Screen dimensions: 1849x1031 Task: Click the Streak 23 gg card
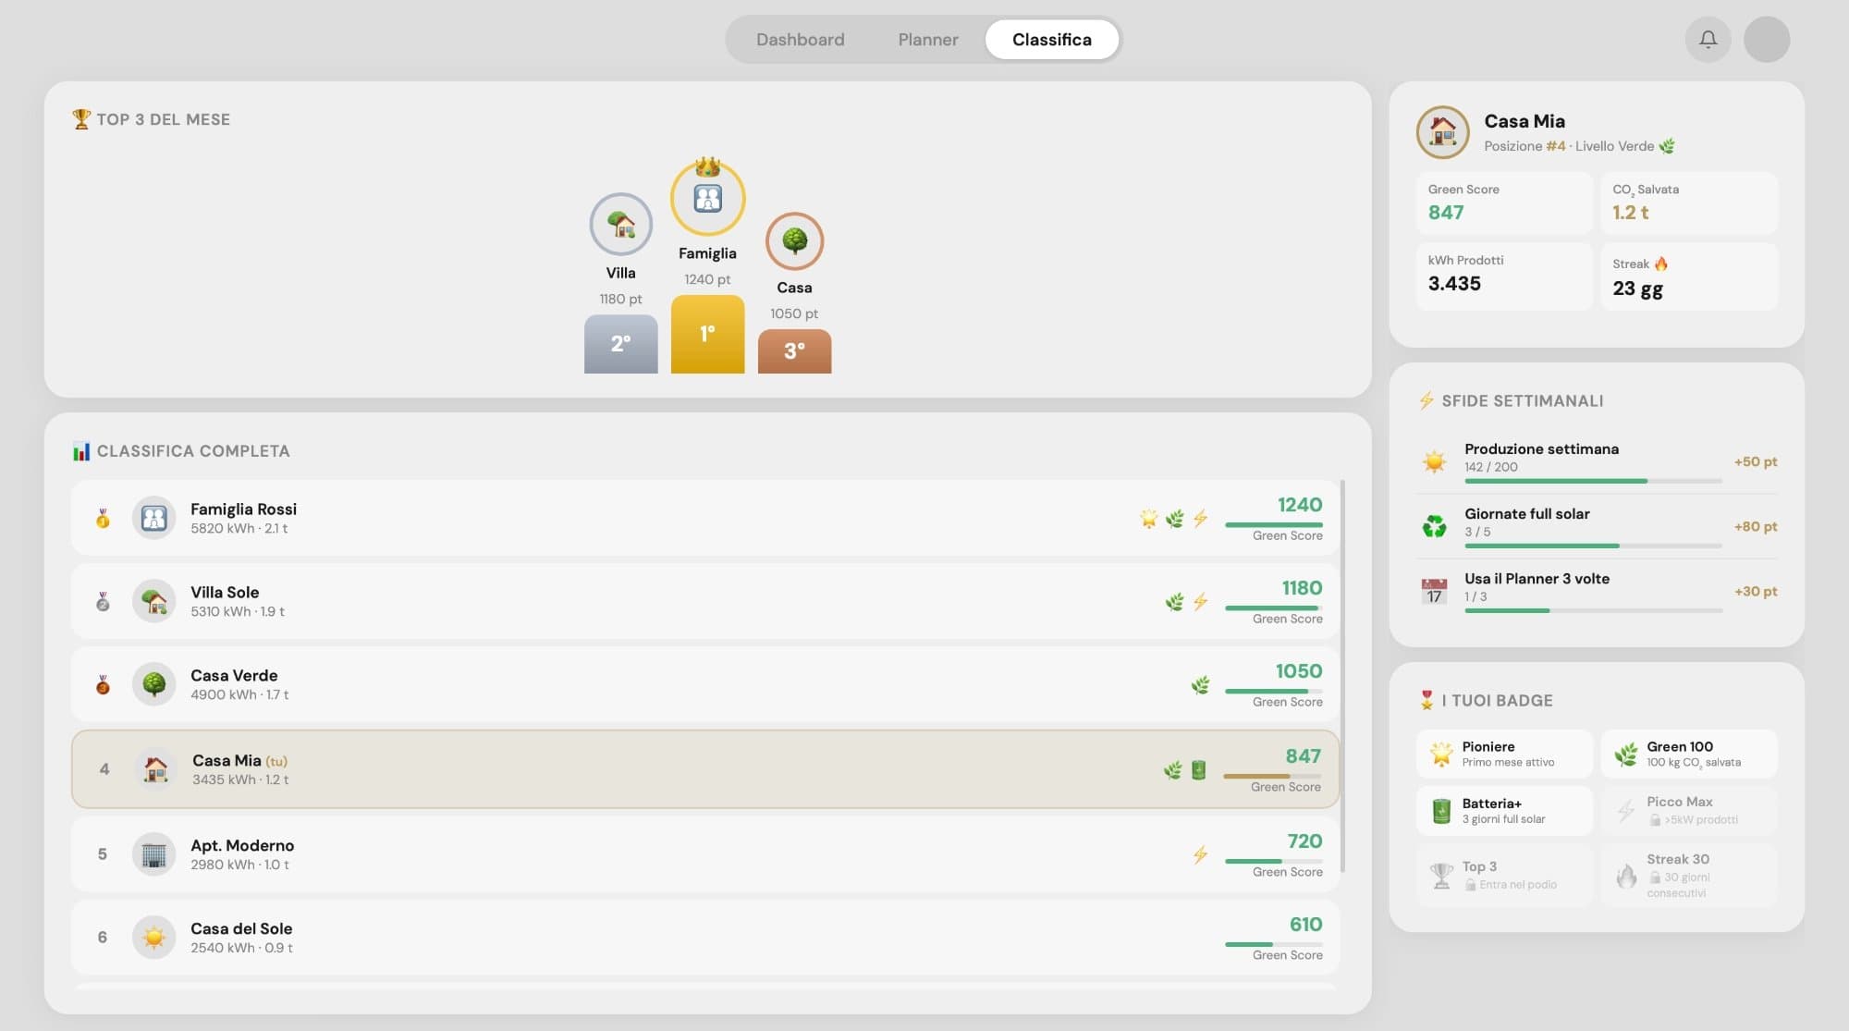tap(1689, 276)
